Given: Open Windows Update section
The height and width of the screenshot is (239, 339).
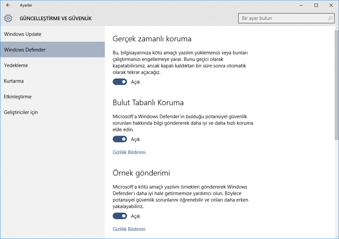Looking at the screenshot, I should coord(53,34).
